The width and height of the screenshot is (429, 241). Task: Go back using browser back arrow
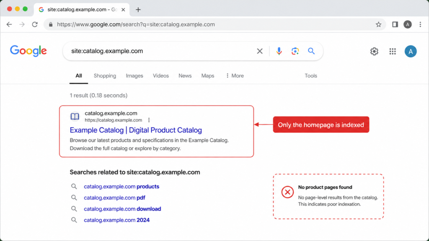9,24
